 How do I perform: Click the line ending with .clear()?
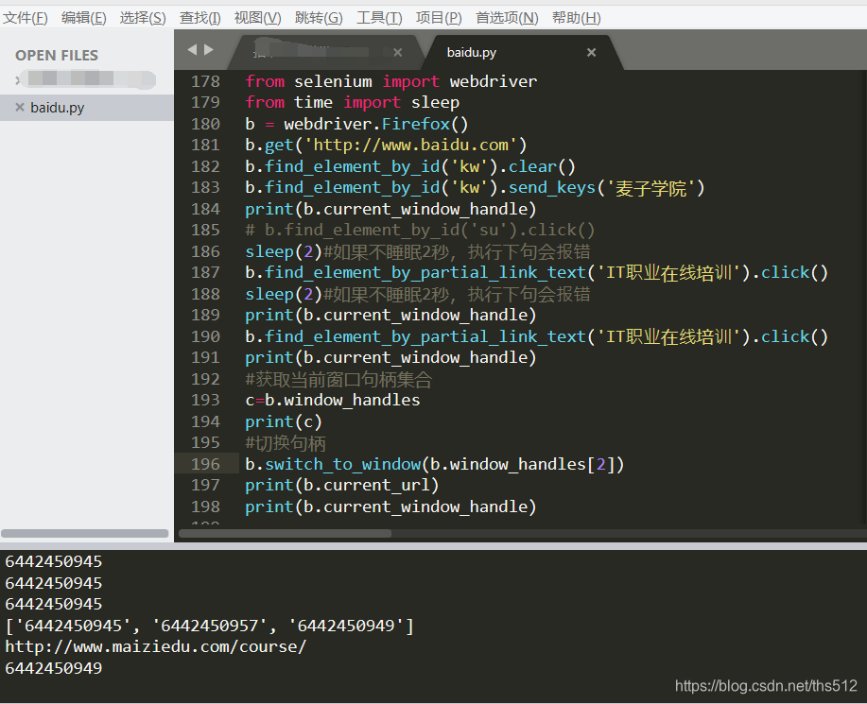(410, 167)
